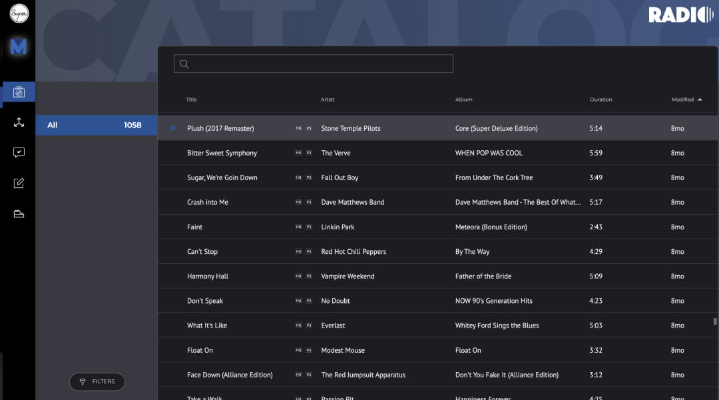Click the RADIO logo at top right
This screenshot has width=719, height=400.
pos(680,15)
